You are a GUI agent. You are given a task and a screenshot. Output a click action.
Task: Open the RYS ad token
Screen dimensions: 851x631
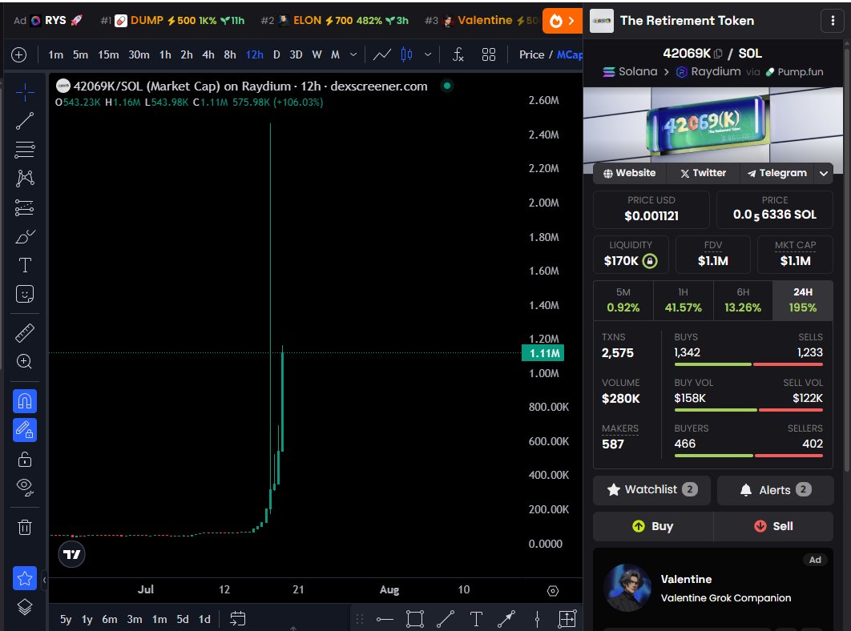(48, 21)
